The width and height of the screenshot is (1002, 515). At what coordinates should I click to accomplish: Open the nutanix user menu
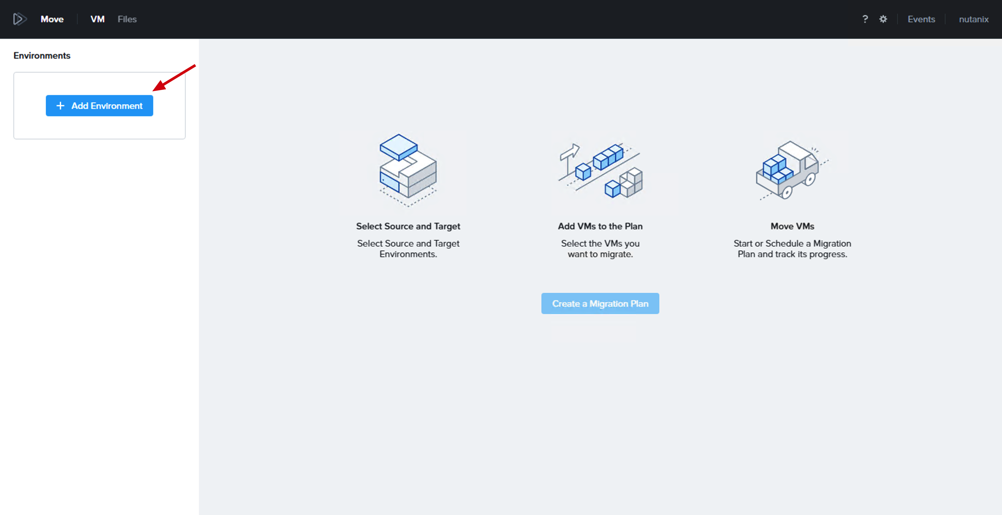[974, 19]
